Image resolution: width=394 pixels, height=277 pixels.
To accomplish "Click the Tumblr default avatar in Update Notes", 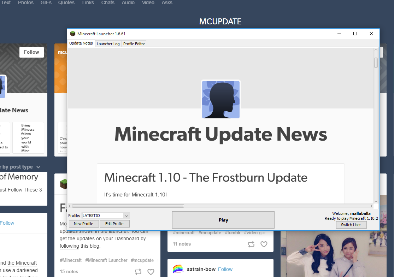I will pos(221,99).
